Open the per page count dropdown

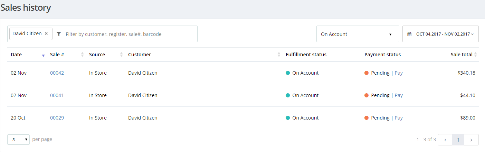coord(18,140)
